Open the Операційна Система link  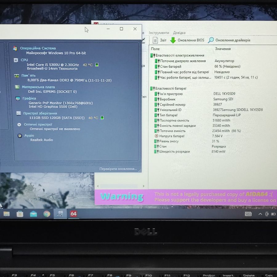click(x=38, y=48)
